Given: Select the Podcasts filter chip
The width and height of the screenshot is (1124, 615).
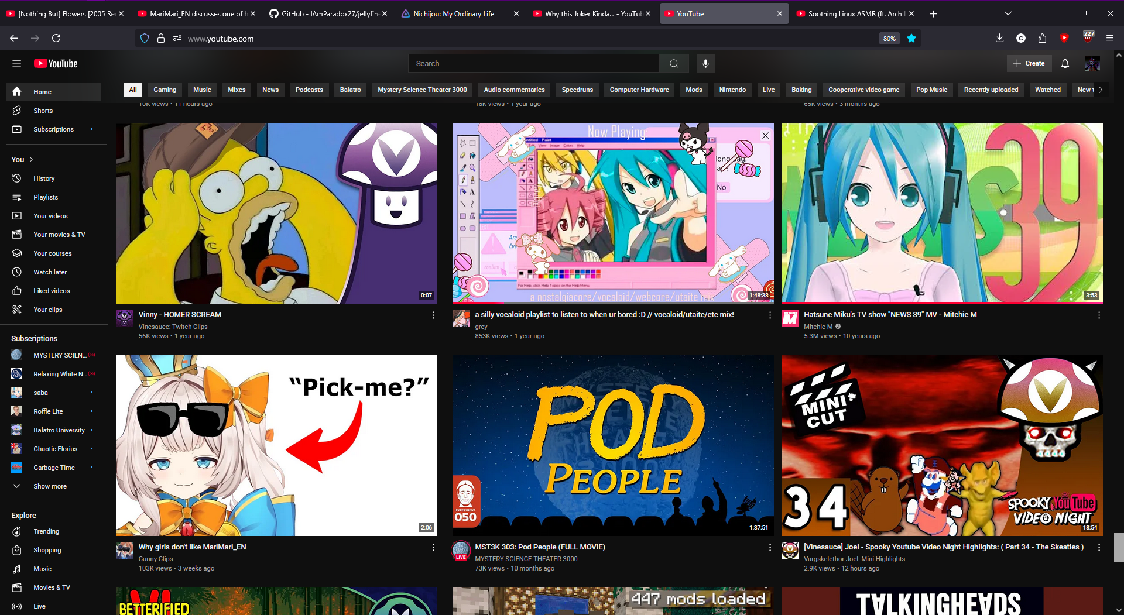Looking at the screenshot, I should tap(309, 90).
